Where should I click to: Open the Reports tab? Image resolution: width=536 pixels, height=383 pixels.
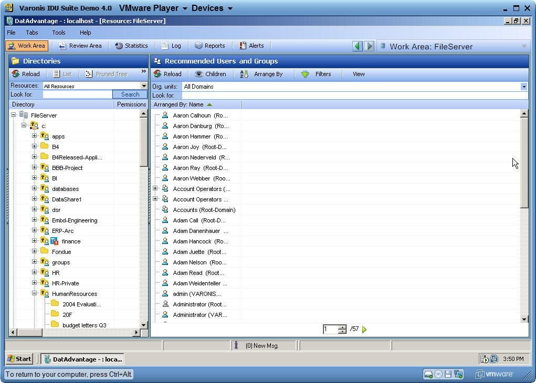pos(210,46)
